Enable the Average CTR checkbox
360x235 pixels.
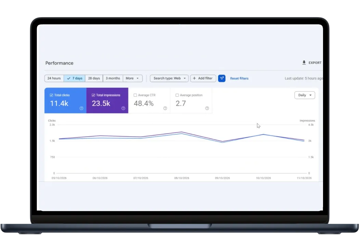tap(135, 95)
